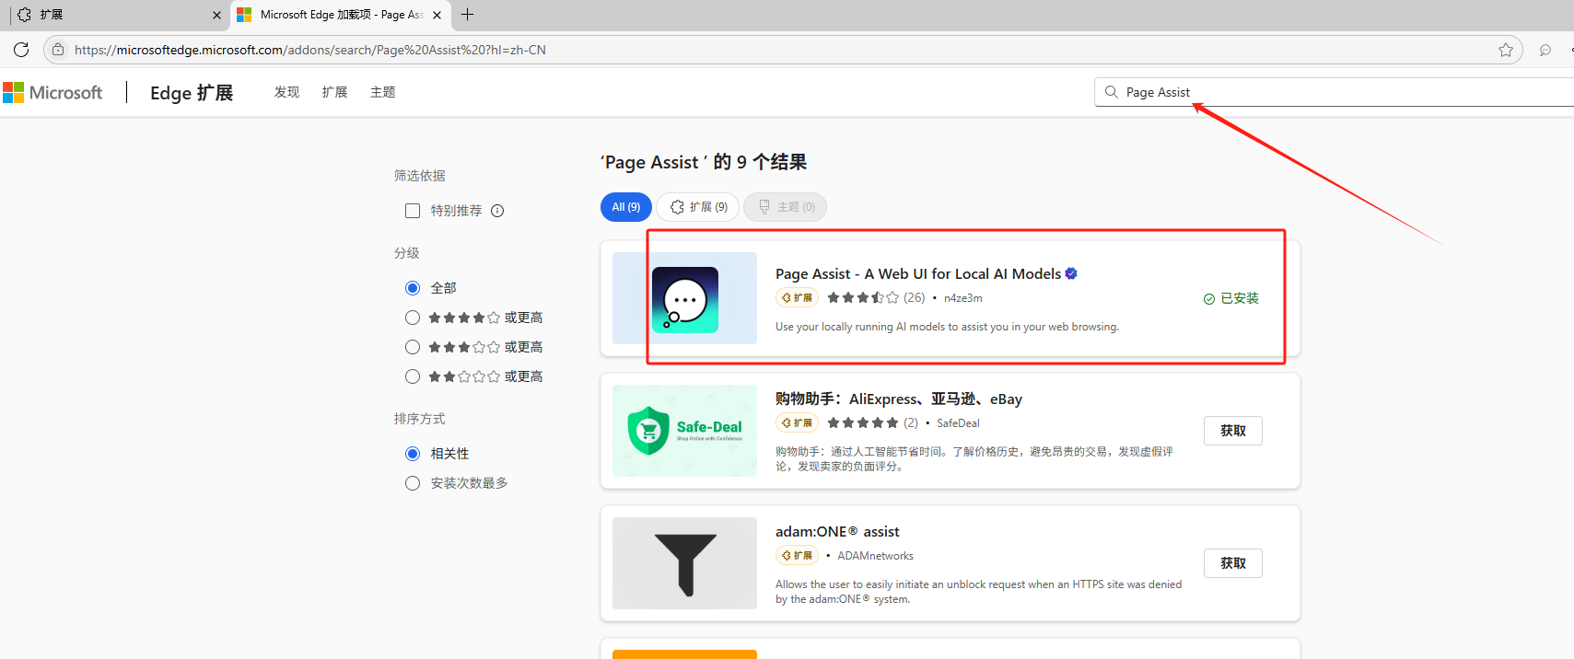Switch to the 扩展 browser tab
The width and height of the screenshot is (1574, 659).
coord(115,15)
